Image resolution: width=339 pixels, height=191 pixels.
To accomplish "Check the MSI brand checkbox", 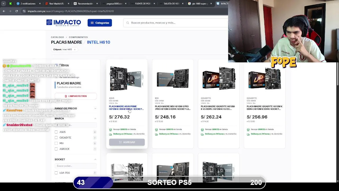I will (56, 143).
